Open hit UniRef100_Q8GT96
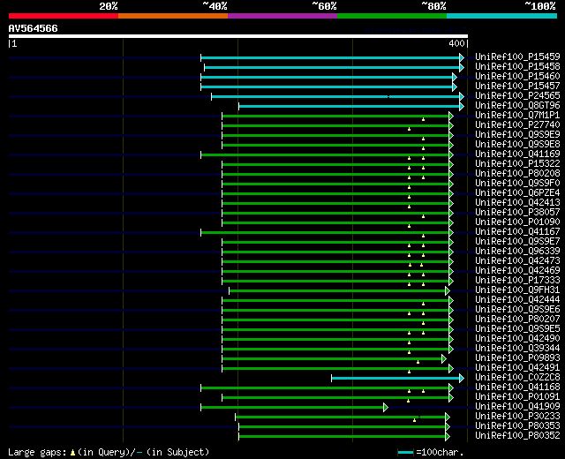Viewport: 565px width, 459px height. pos(517,105)
